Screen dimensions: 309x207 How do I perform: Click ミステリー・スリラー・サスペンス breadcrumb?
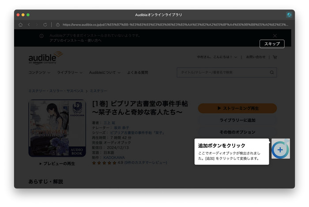[x=56, y=91]
